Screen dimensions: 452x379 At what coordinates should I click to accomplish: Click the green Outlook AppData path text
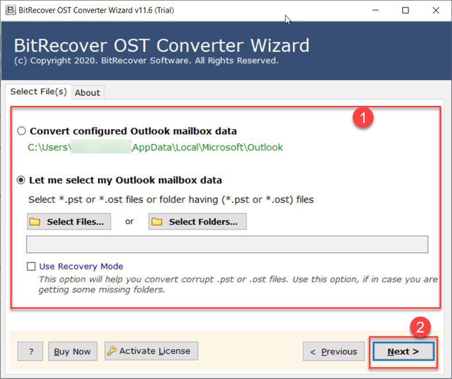coord(155,147)
